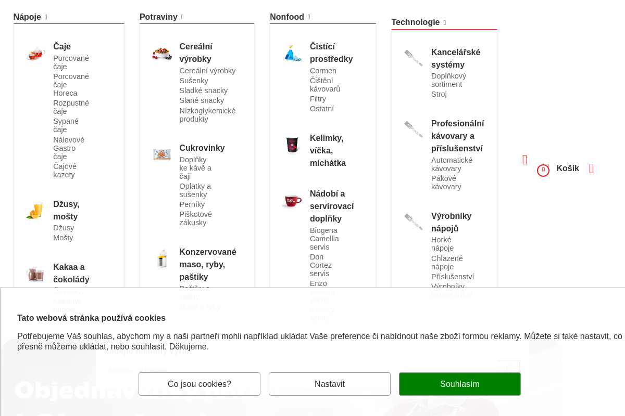Click the cocoa cup icon beside Kakaa a čokolády
Screen dimensions: 625x416
pyautogui.click(x=35, y=274)
